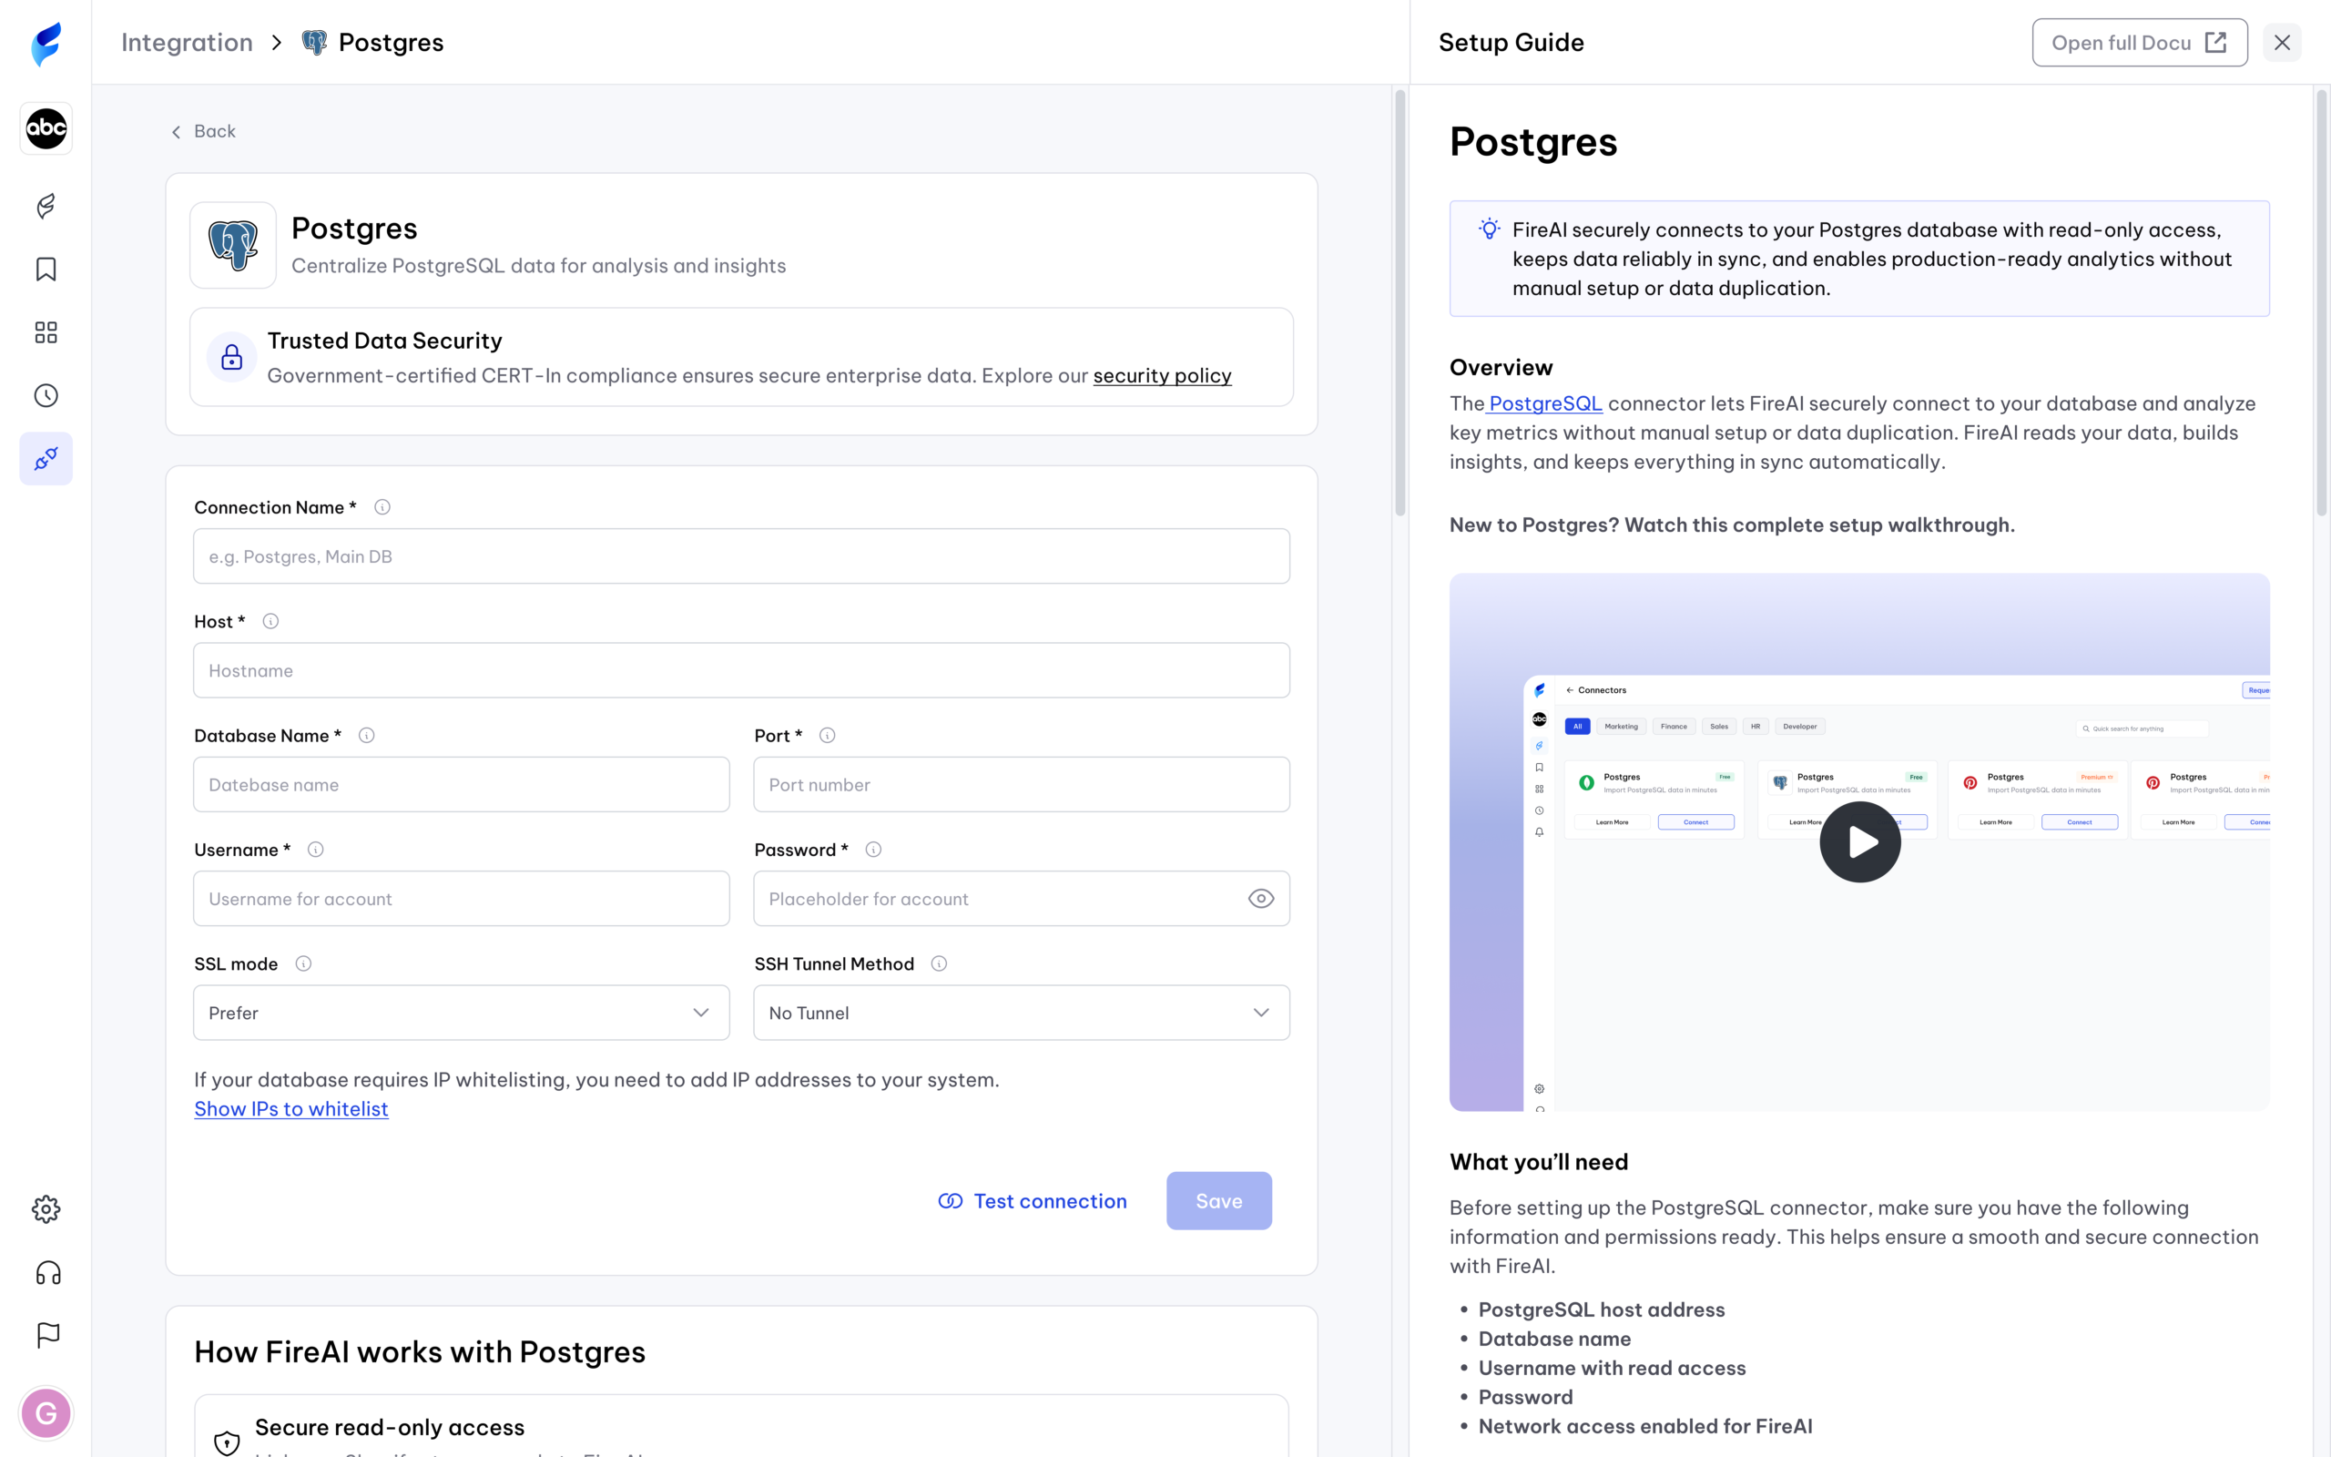The width and height of the screenshot is (2331, 1457).
Task: Open Settings gear in the sidebar
Action: tap(45, 1209)
